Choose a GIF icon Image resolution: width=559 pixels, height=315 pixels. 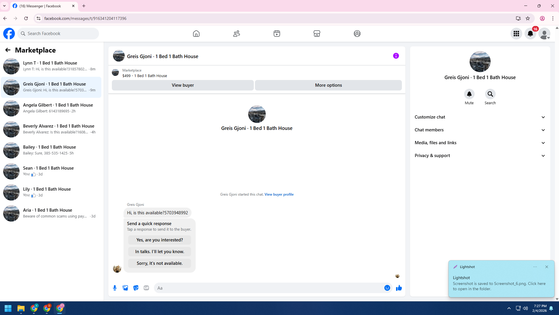(x=146, y=288)
